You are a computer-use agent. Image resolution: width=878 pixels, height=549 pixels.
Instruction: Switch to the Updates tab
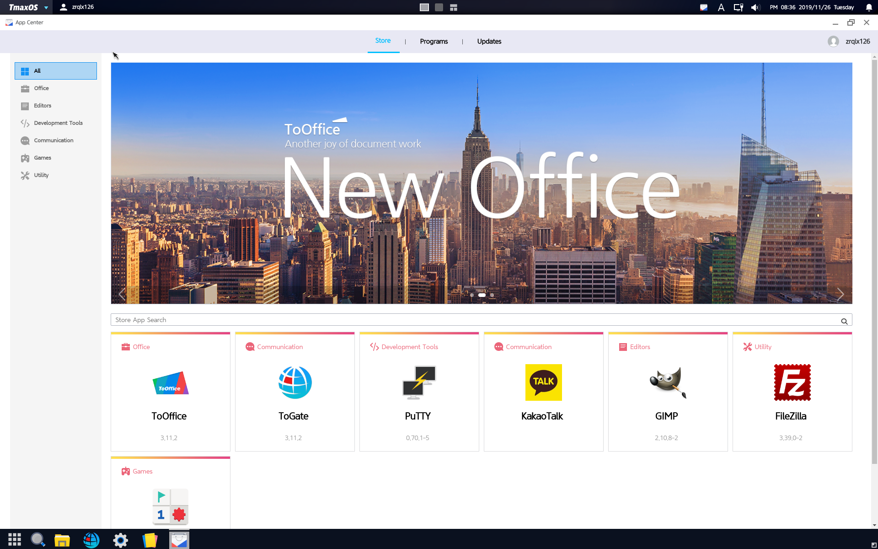[x=489, y=41]
